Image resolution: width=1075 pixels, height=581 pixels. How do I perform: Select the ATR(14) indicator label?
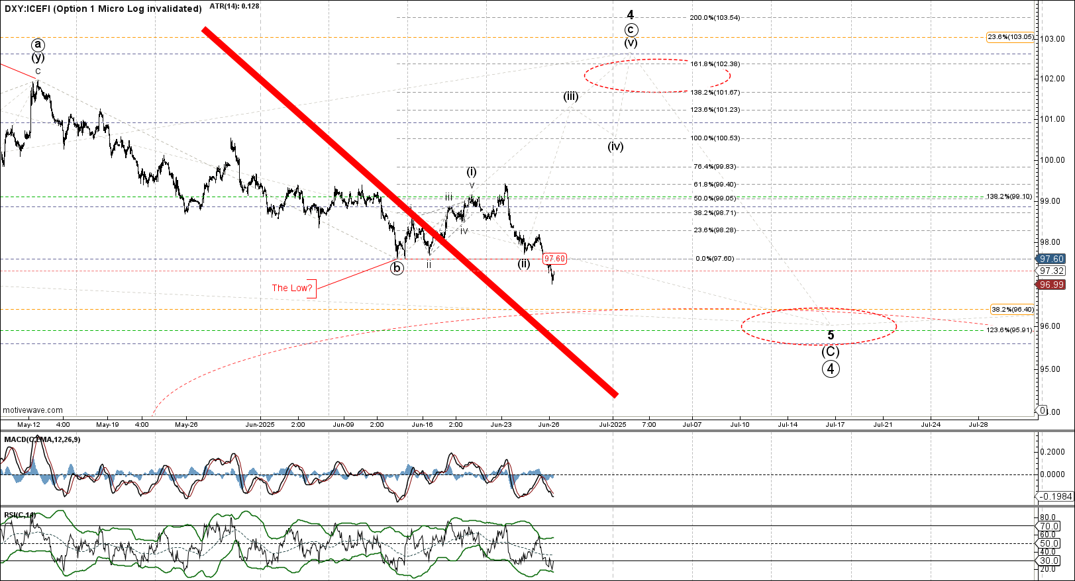coord(234,6)
